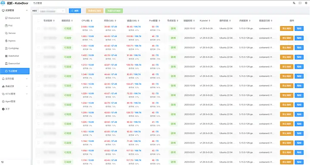Check the row with CPU 1.346 / 15.89
The image size is (310, 165).
[39, 76]
